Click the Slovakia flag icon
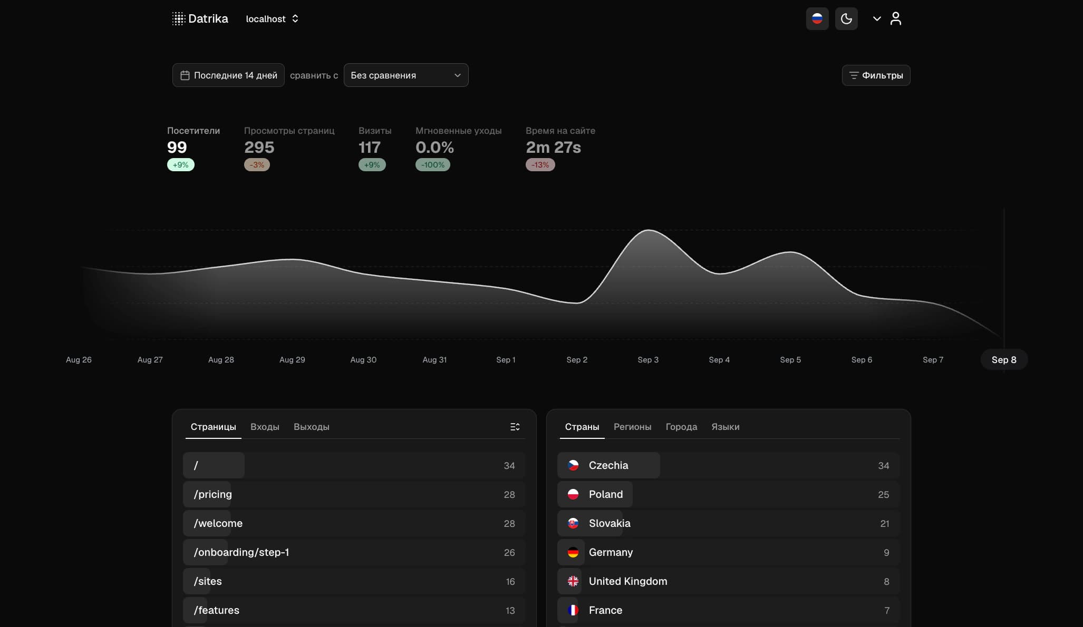 click(573, 523)
